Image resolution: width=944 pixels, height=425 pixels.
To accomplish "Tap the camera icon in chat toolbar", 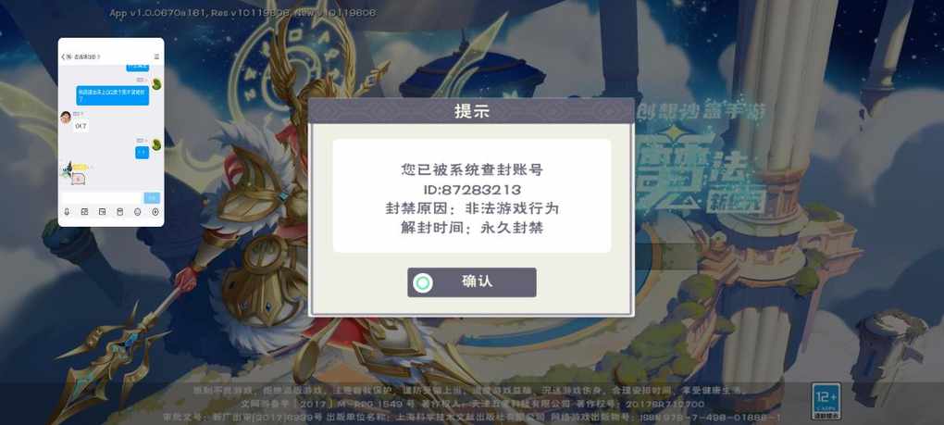I will pos(103,212).
